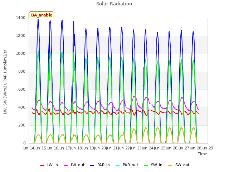The image size is (229, 172).
Task: Click the Jun 14 x-axis tick label
Action: tap(29, 148)
